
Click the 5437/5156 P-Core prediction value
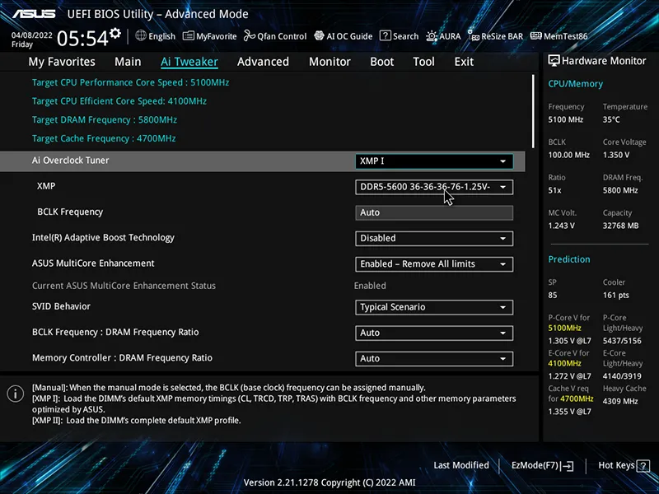[x=622, y=341]
